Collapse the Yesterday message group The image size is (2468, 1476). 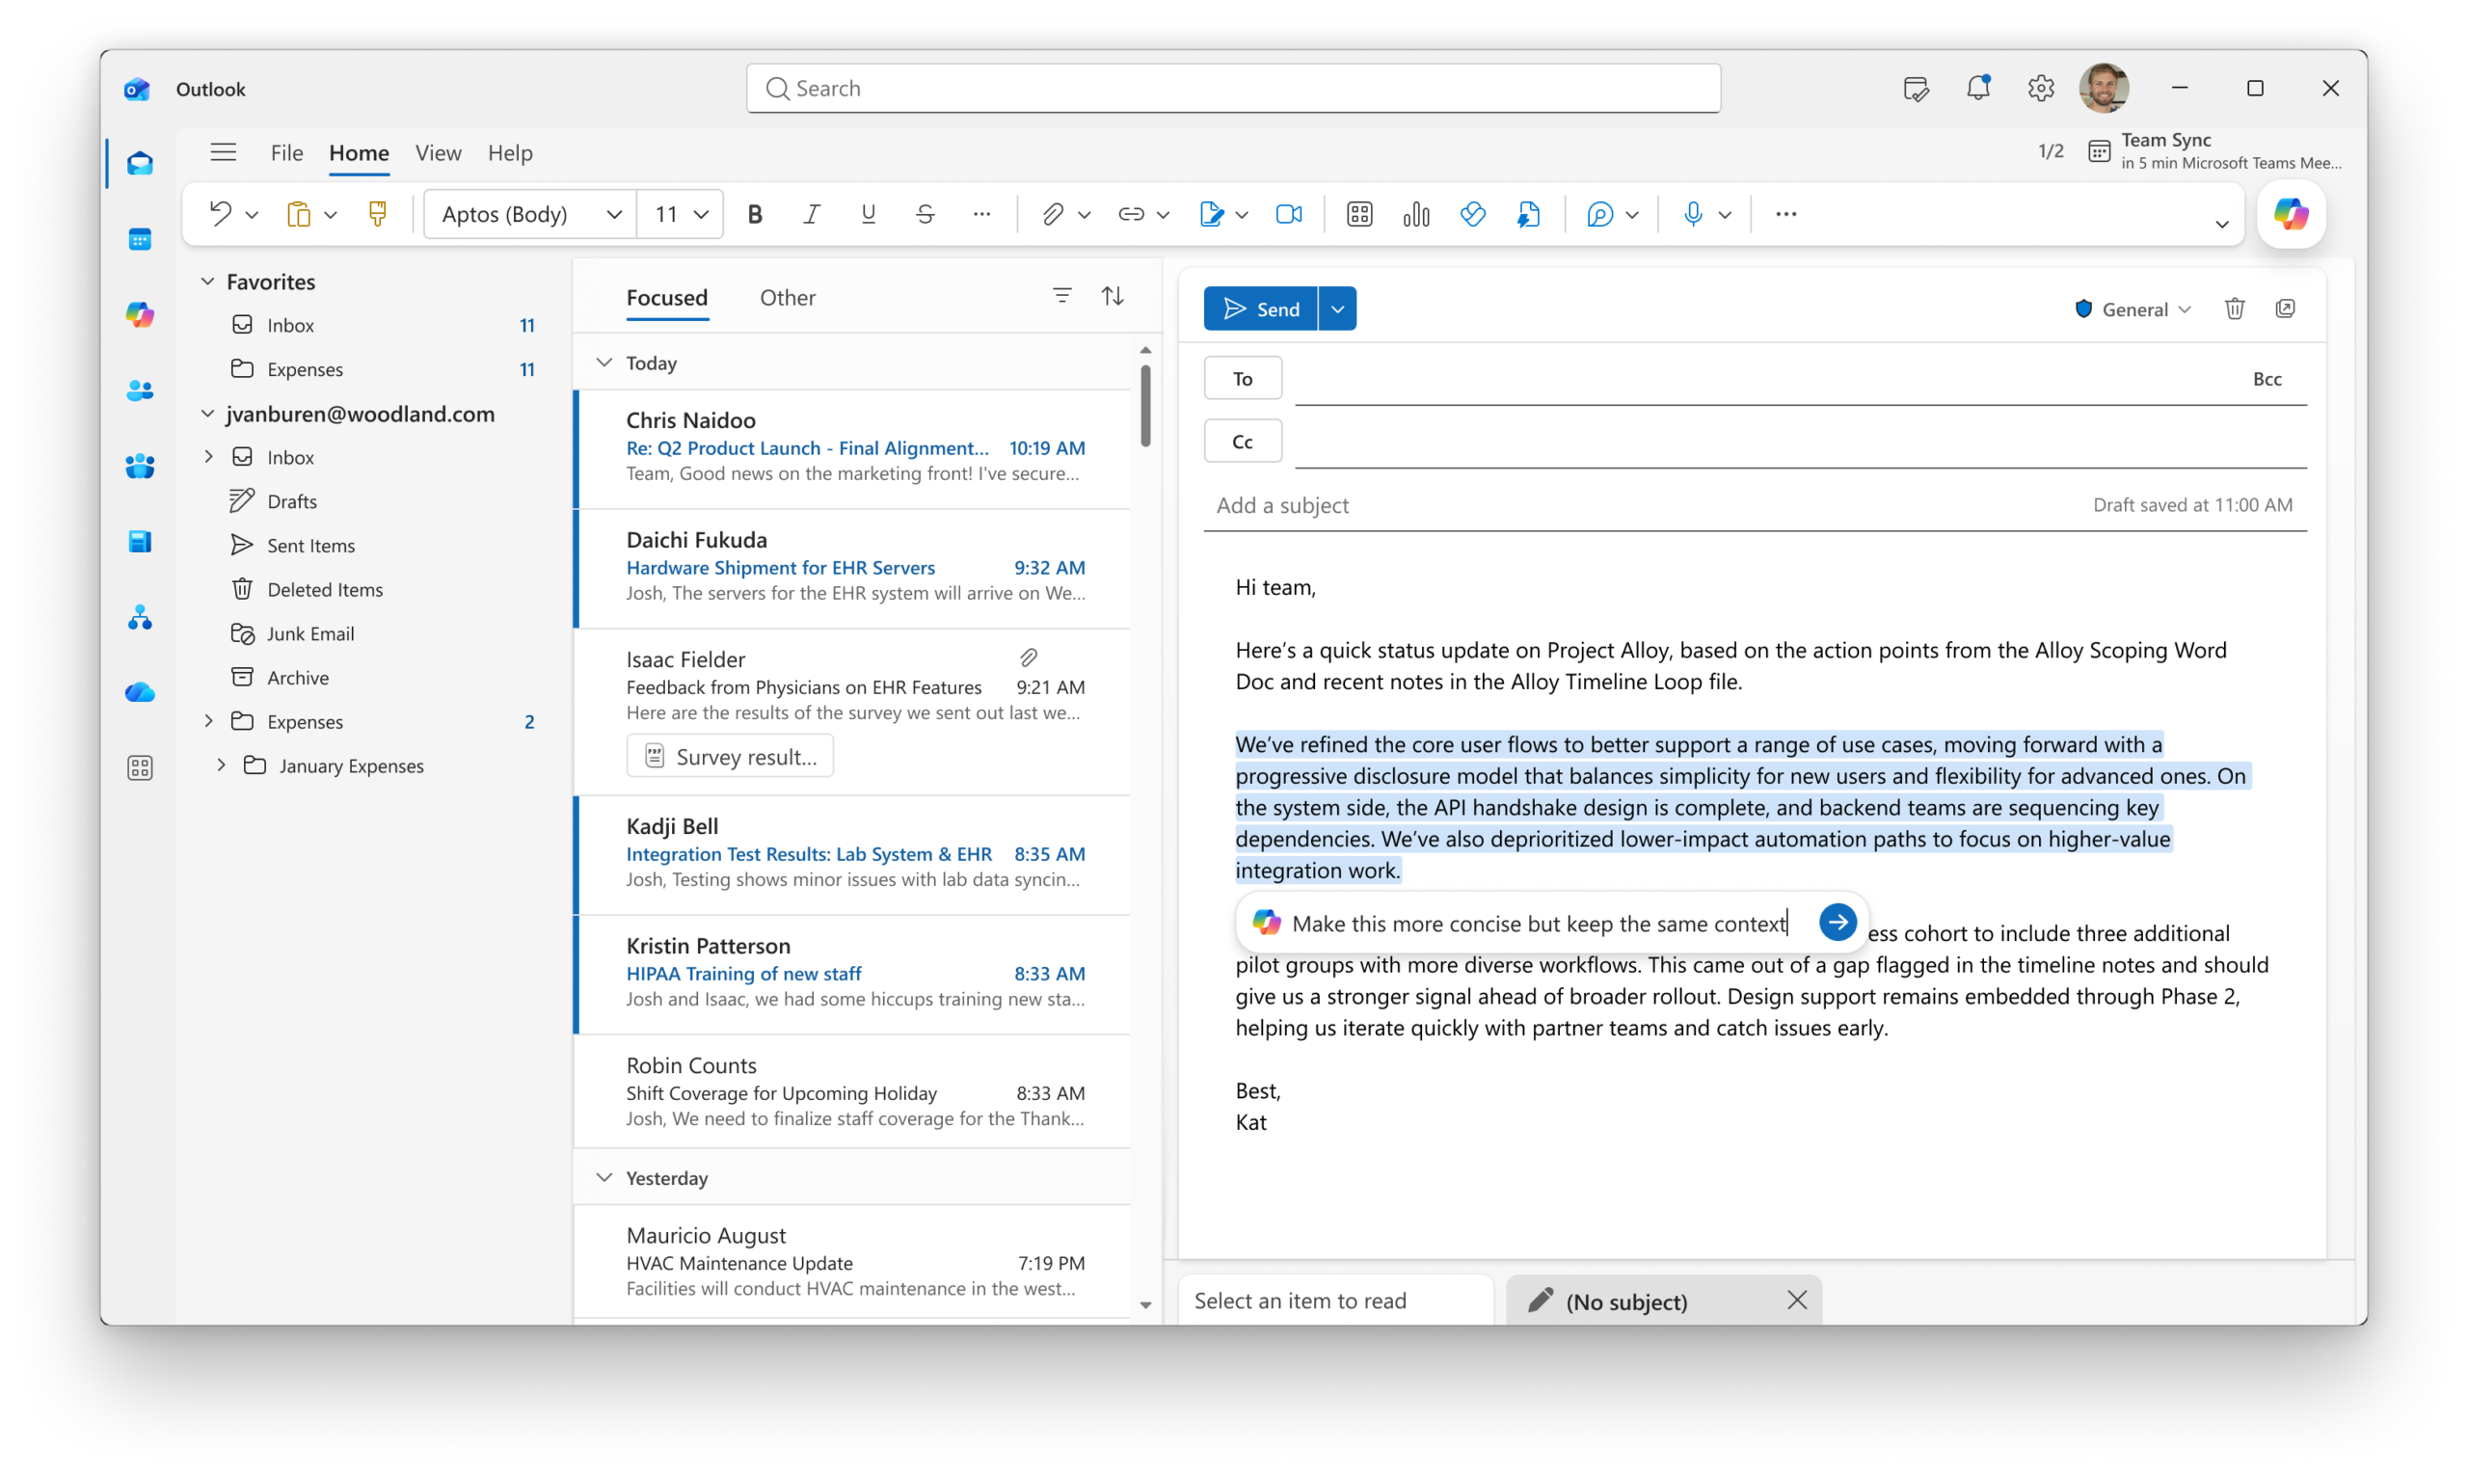pyautogui.click(x=604, y=1177)
